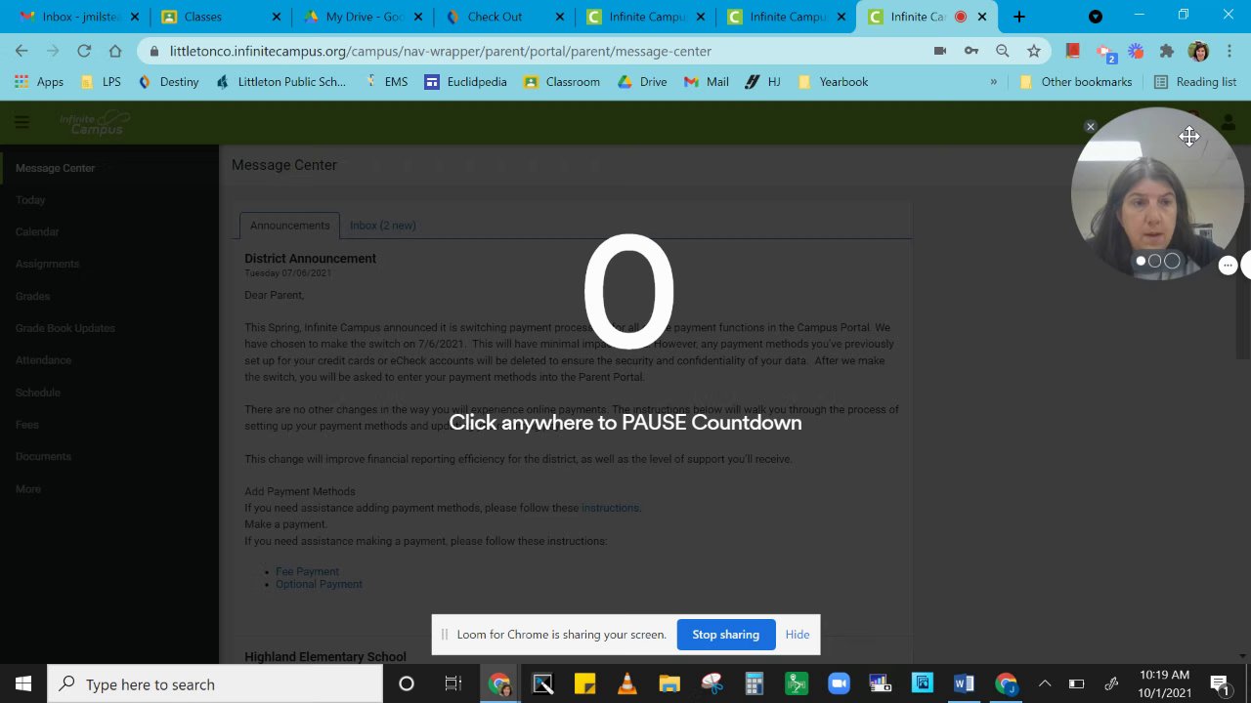Hide the Loom sharing notification bar
The image size is (1251, 703).
click(798, 635)
